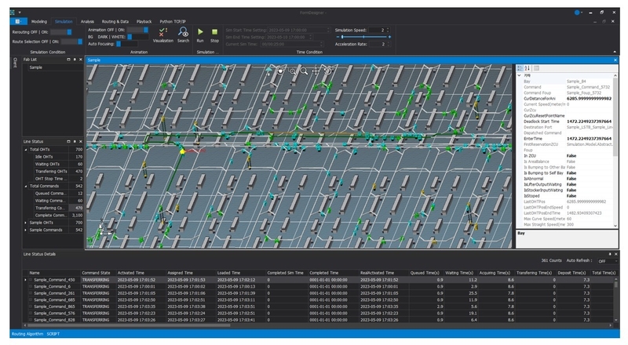Click the Simulation Speed slider track
The height and width of the screenshot is (345, 628).
[x=363, y=37]
